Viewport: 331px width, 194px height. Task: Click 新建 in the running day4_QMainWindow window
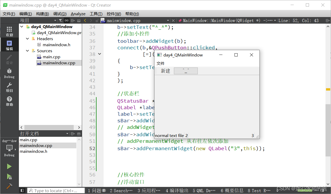(x=165, y=71)
